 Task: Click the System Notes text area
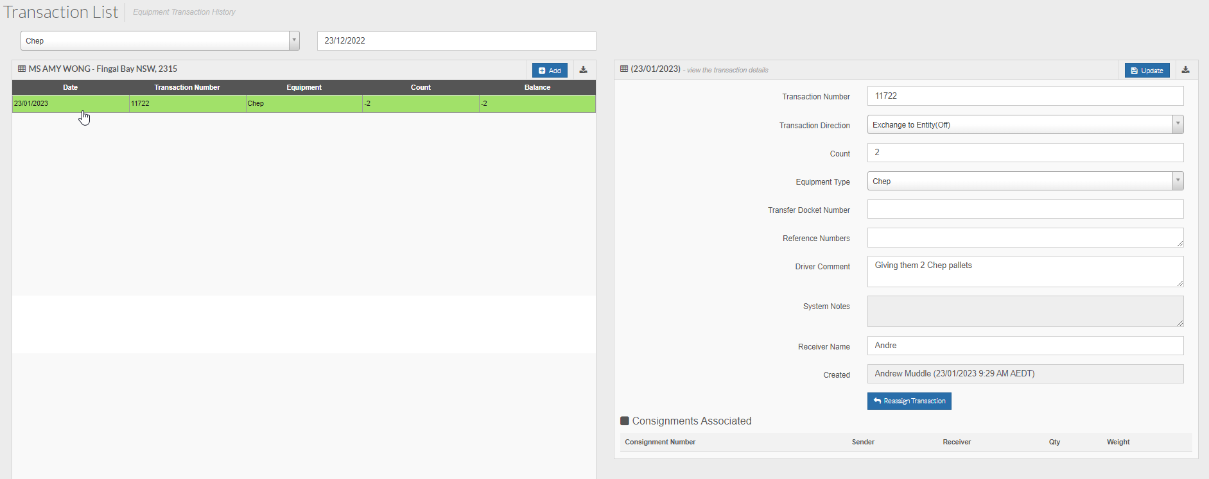[x=1025, y=311]
